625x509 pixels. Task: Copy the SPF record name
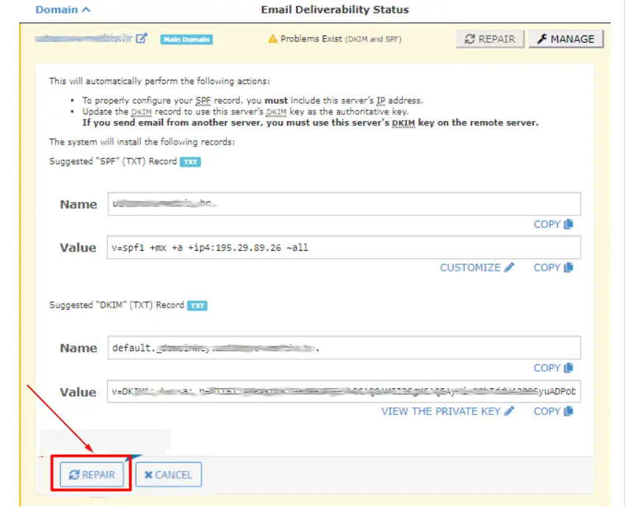coord(553,224)
